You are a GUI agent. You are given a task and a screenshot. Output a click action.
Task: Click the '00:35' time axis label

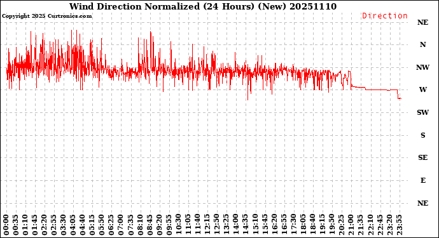(16, 225)
